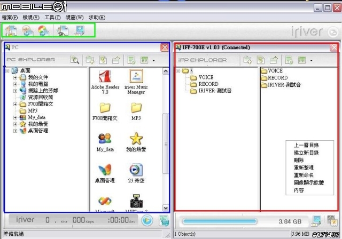Image resolution: width=342 pixels, height=239 pixels.
Task: Open the view dropdown arrow in PC Explorer
Action: pyautogui.click(x=154, y=60)
